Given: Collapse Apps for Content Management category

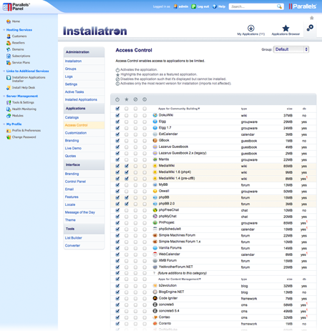Looking at the screenshot, I should (180, 279).
